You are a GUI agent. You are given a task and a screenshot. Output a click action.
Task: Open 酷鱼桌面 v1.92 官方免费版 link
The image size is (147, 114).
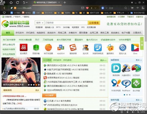[x=60, y=74]
